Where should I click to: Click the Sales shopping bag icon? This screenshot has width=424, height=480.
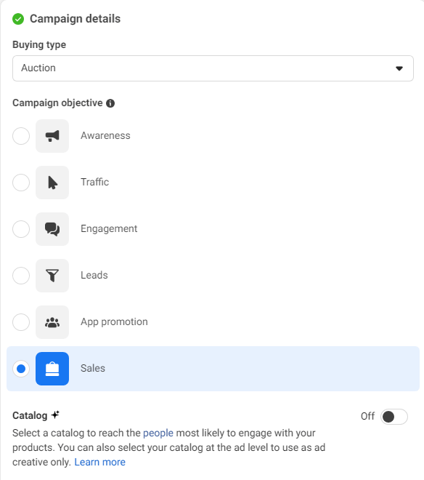click(52, 369)
